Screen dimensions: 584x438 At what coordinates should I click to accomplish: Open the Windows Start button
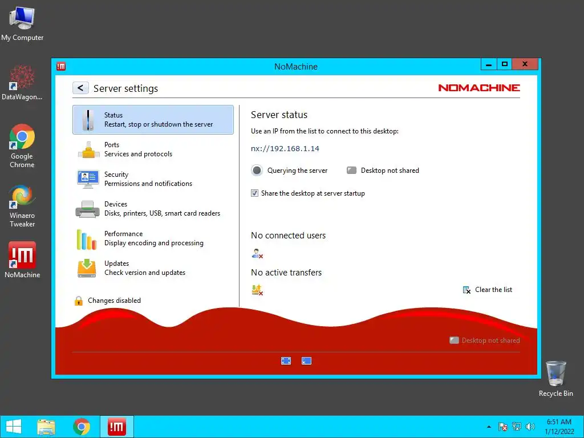[x=14, y=427]
